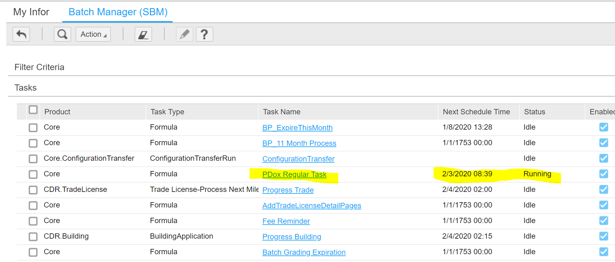Toggle Enabled checkbox for Progress Building

click(x=604, y=236)
